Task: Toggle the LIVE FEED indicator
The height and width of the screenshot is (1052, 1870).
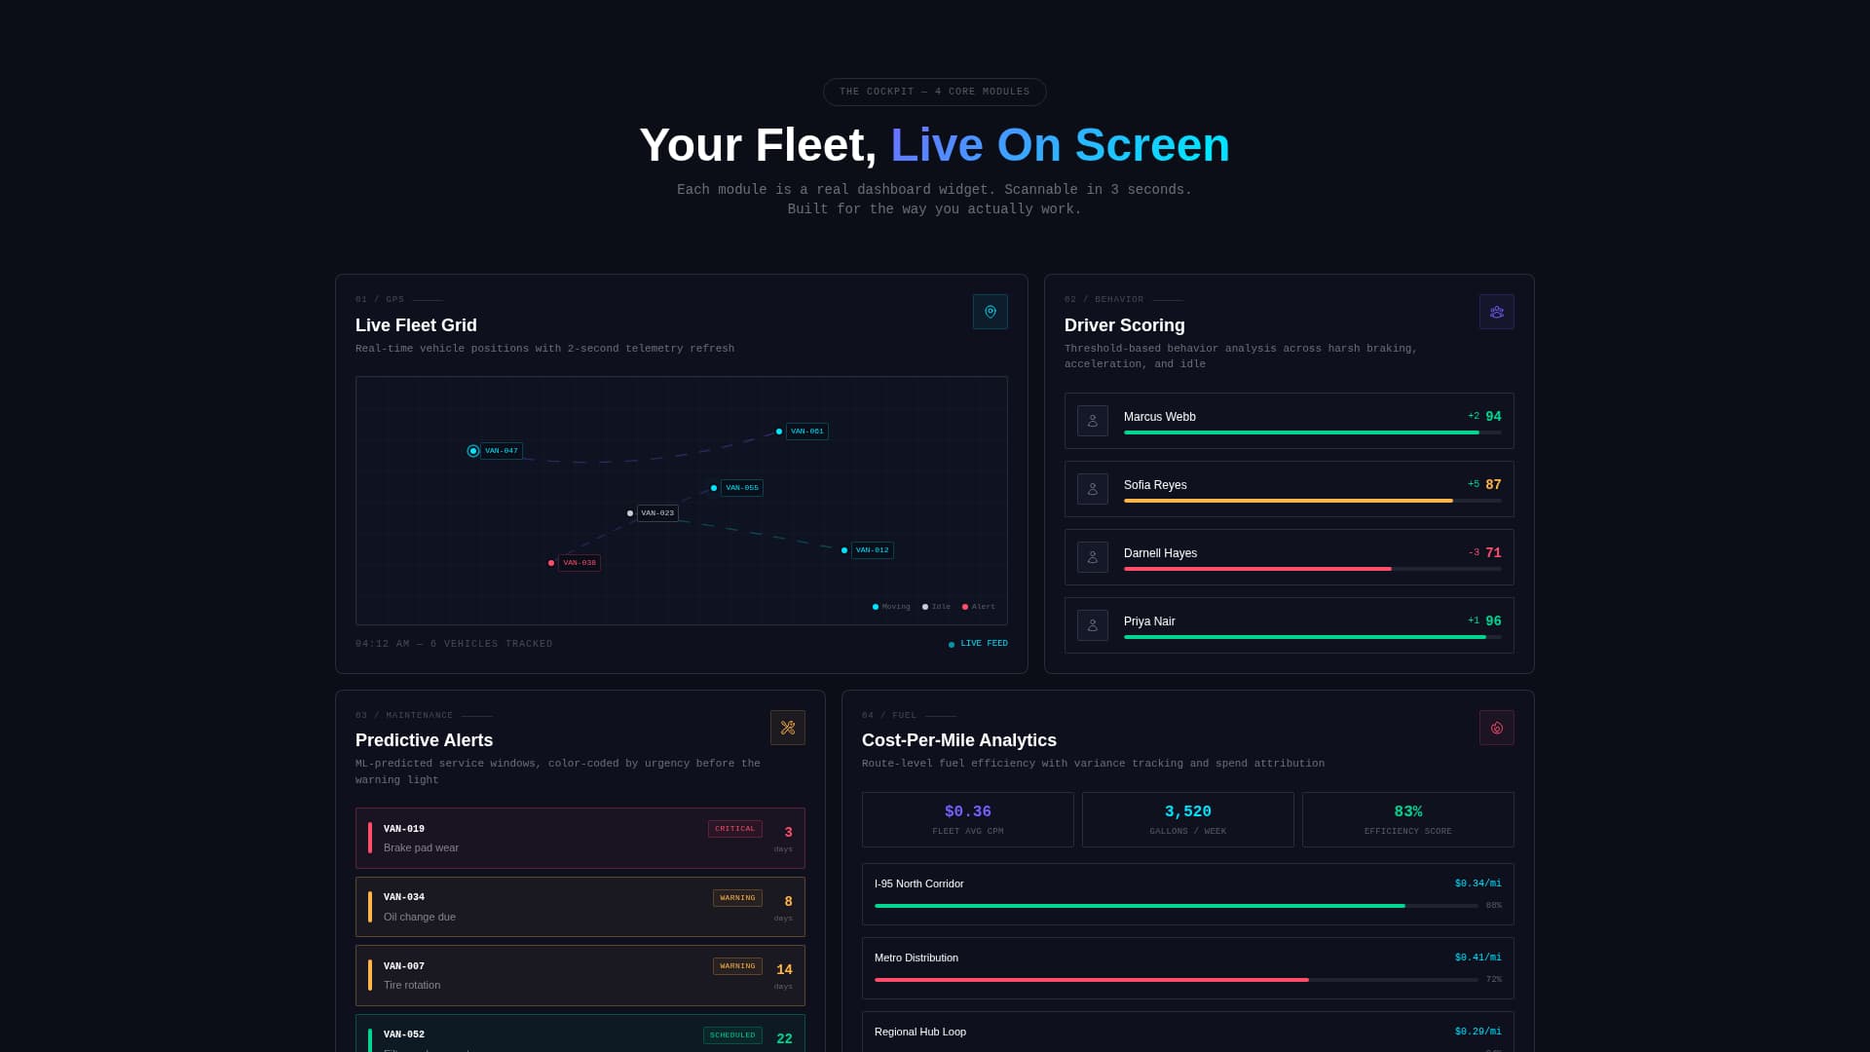Action: pos(978,643)
